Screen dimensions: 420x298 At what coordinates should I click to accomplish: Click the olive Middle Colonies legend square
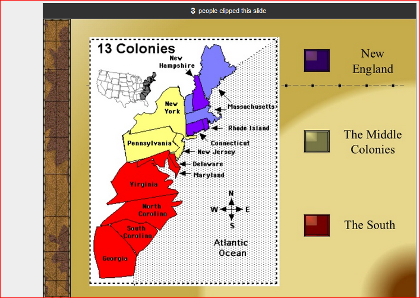(317, 141)
